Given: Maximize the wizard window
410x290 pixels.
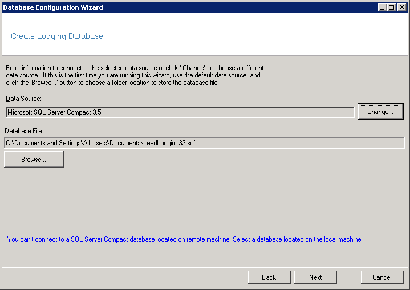Looking at the screenshot, I should click(x=391, y=7).
